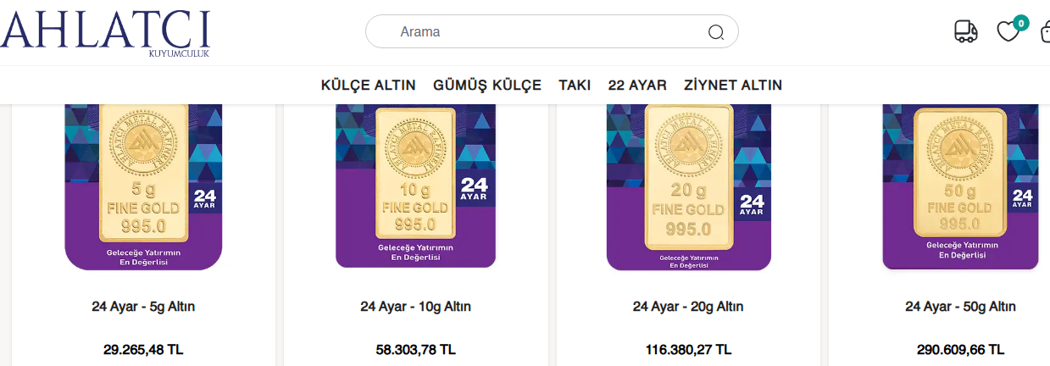
Task: Type in the Arama search field
Action: point(542,32)
